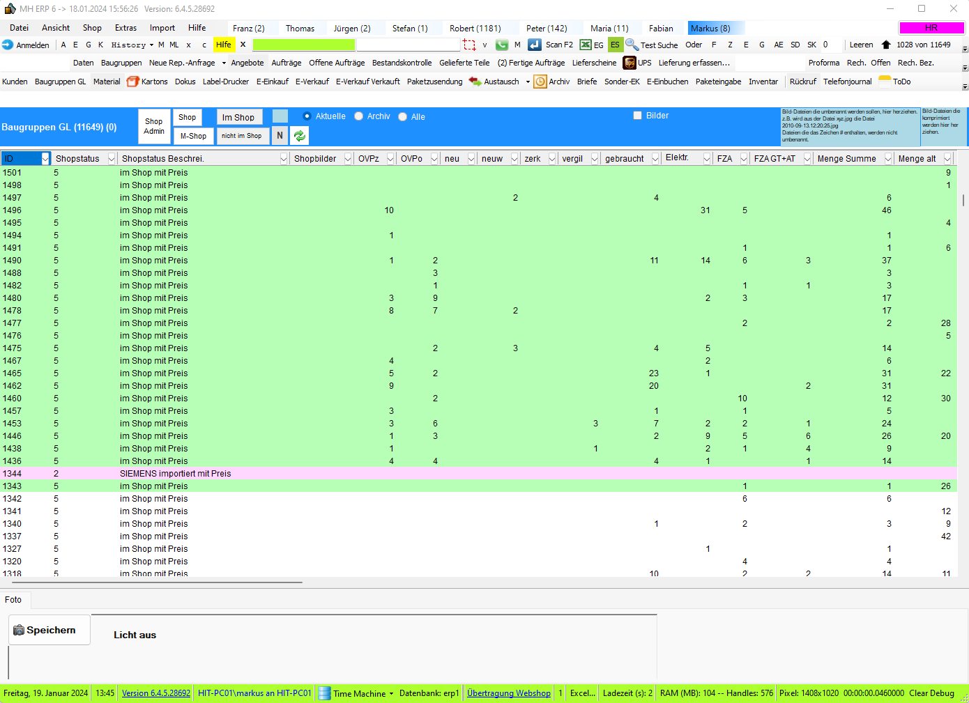Click the UPS shipping icon
969x703 pixels.
click(630, 63)
